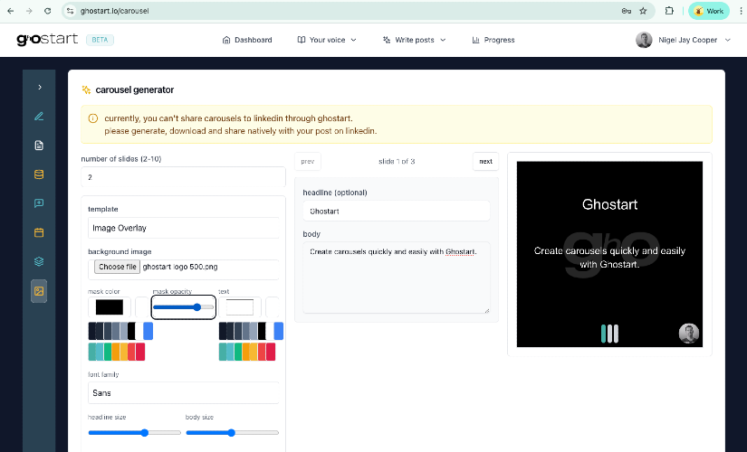View site information icon in address bar
The height and width of the screenshot is (452, 747).
click(71, 11)
